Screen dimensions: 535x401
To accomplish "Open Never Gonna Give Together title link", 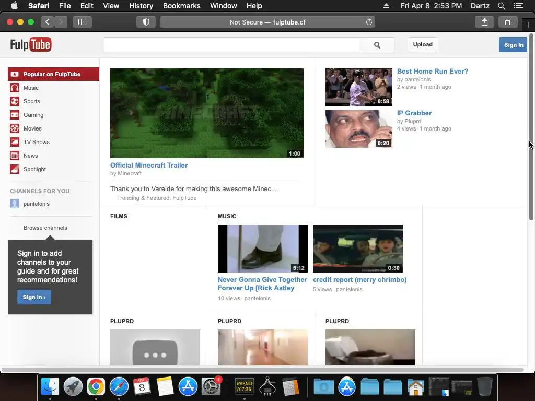I will click(x=262, y=284).
